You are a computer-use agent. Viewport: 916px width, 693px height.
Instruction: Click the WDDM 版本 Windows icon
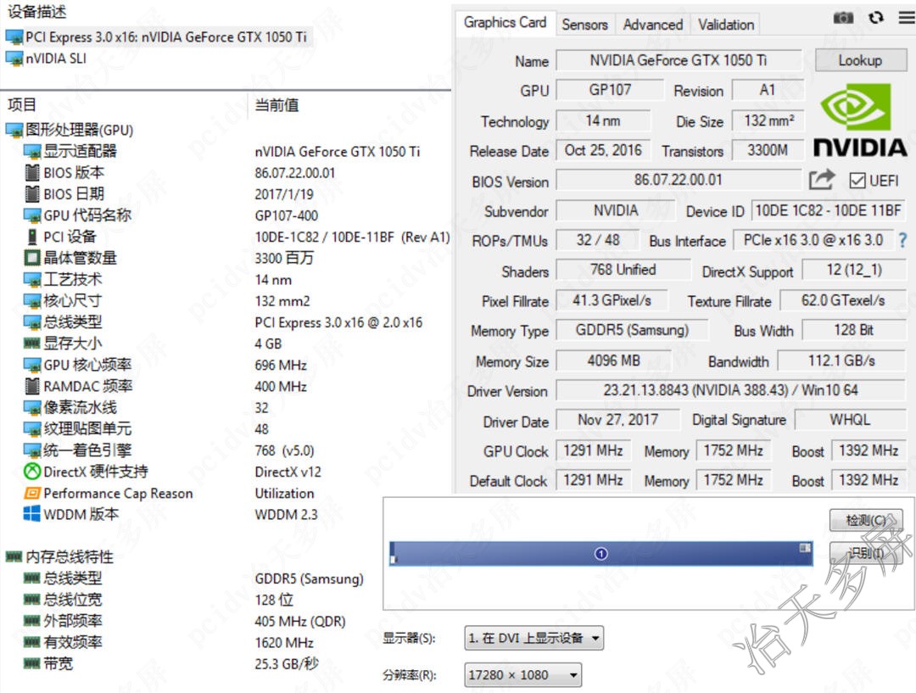pyautogui.click(x=32, y=514)
